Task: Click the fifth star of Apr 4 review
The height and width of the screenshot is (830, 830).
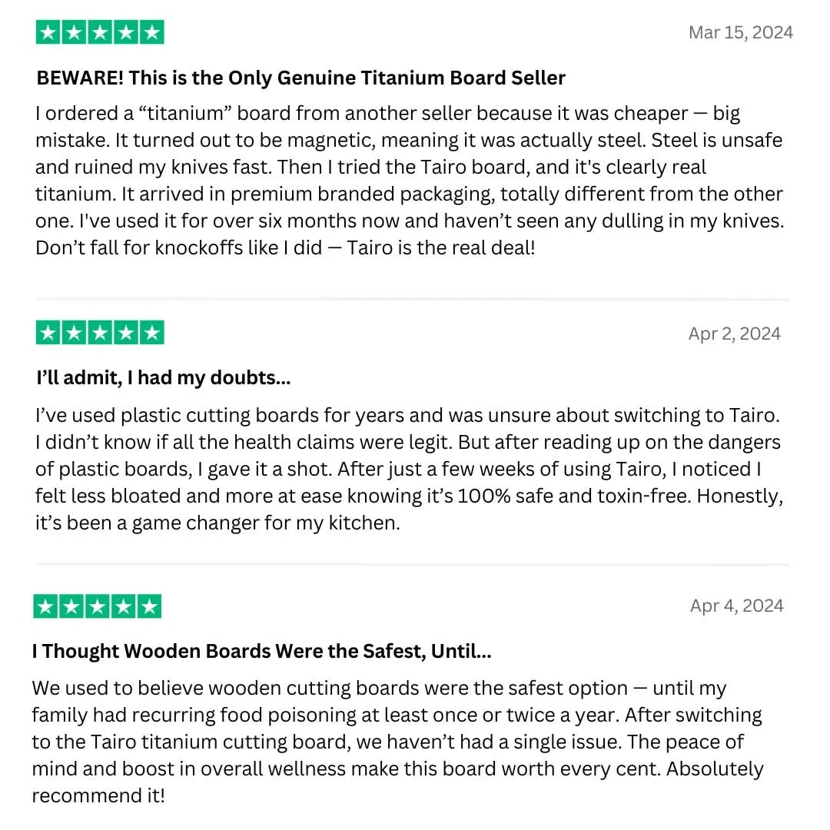Action: (x=149, y=606)
